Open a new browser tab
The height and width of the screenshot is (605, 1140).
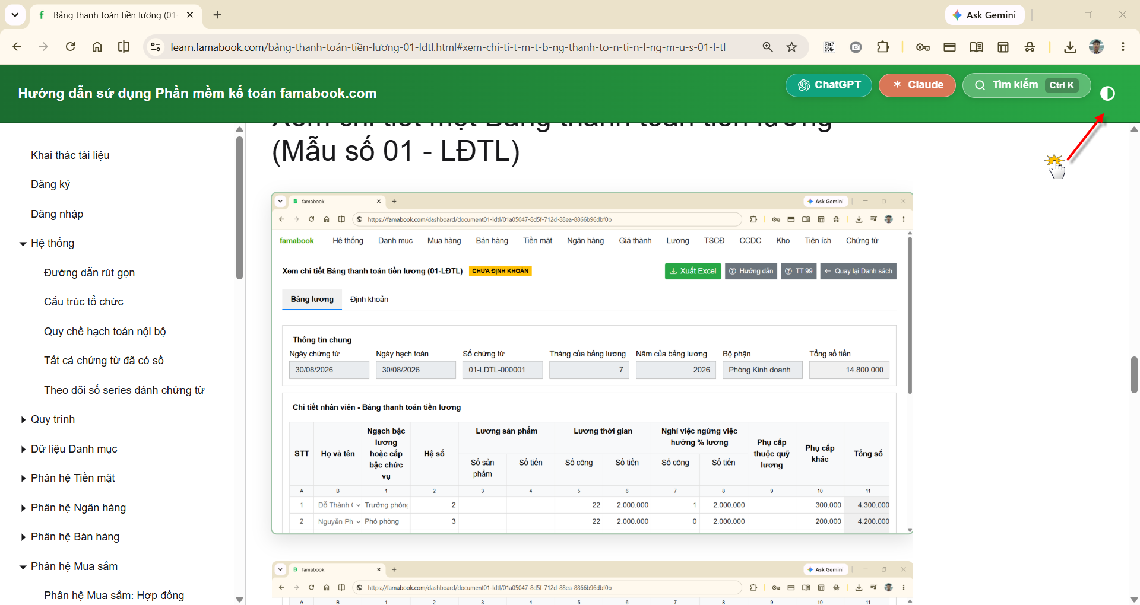(x=217, y=15)
